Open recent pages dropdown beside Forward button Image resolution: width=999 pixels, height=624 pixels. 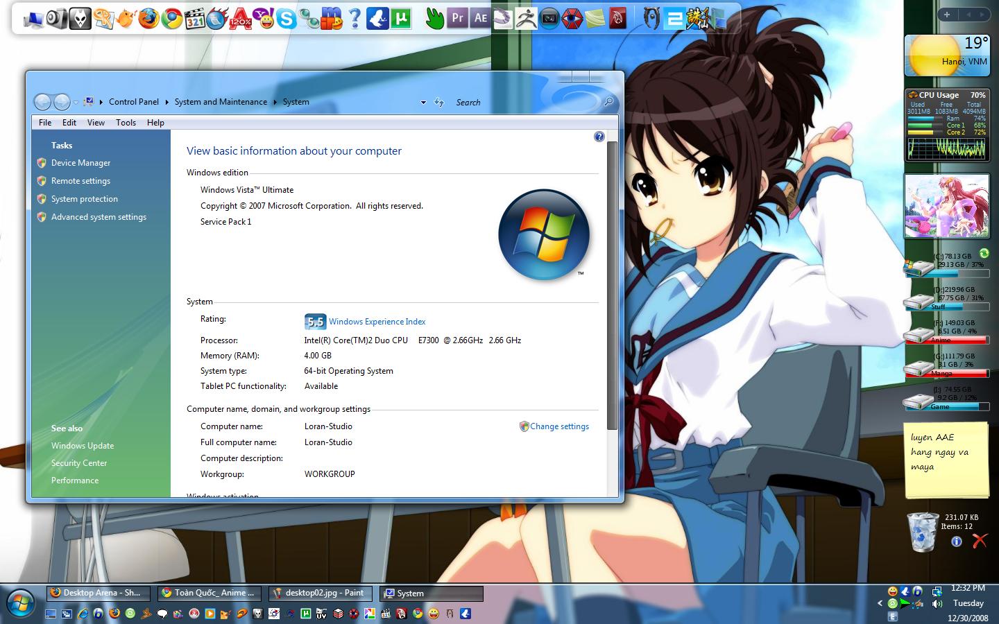pos(76,103)
